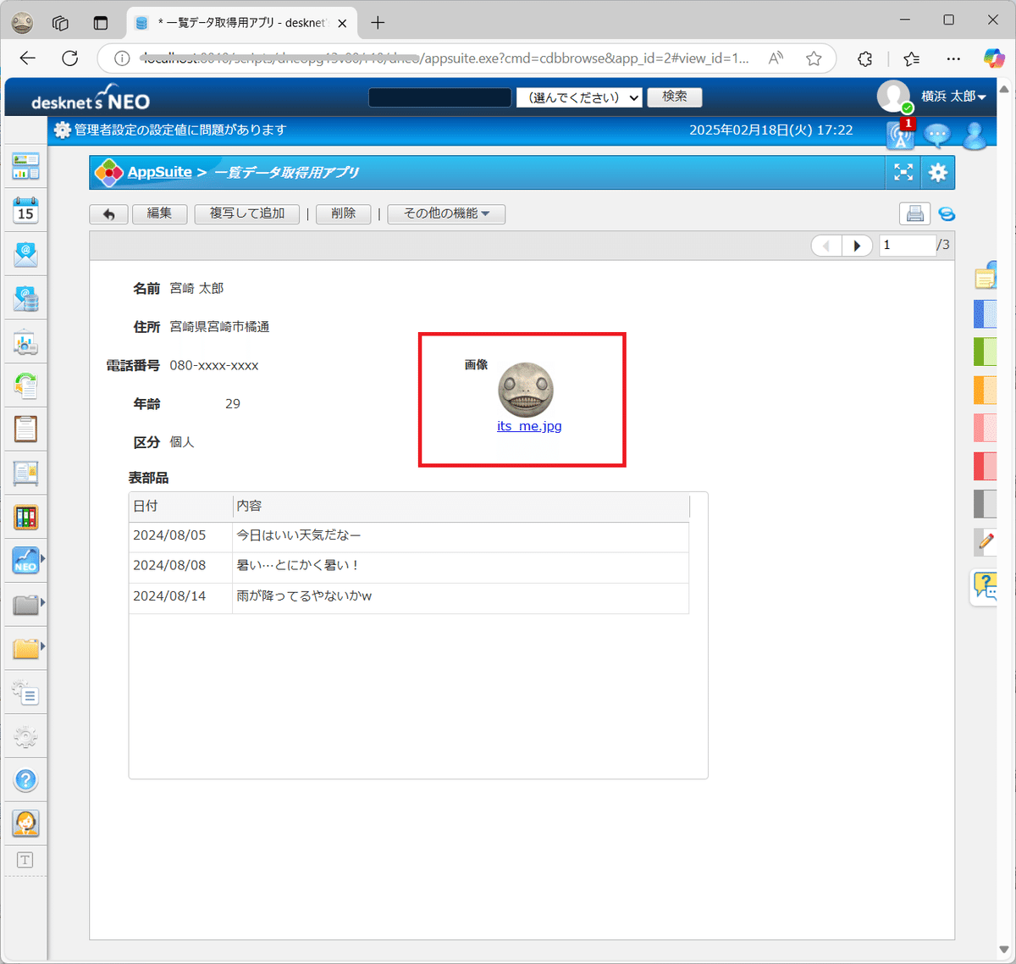The image size is (1016, 964).
Task: Open the its_me.jpg attachment link
Action: click(x=529, y=426)
